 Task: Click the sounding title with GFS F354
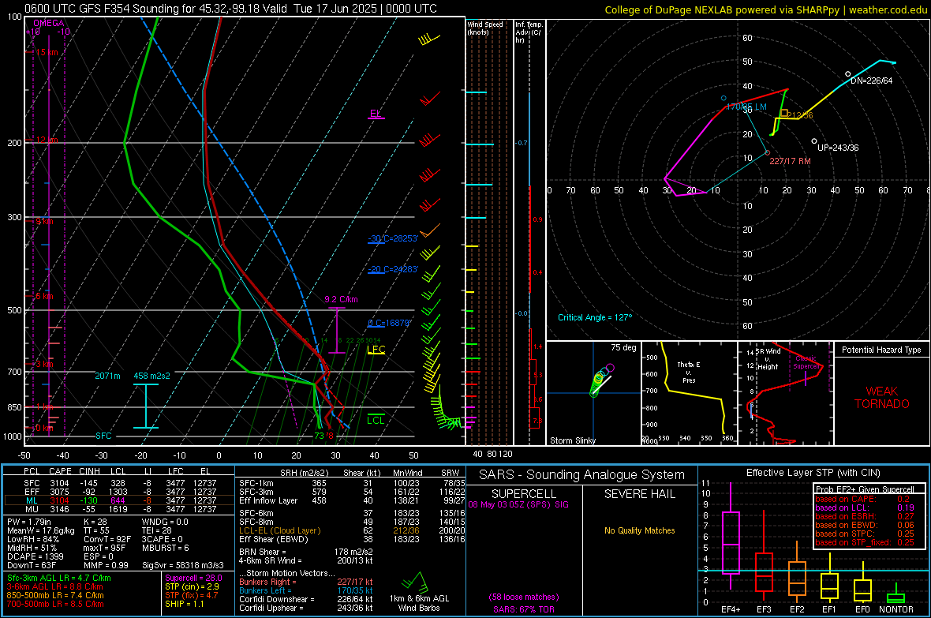coord(230,9)
